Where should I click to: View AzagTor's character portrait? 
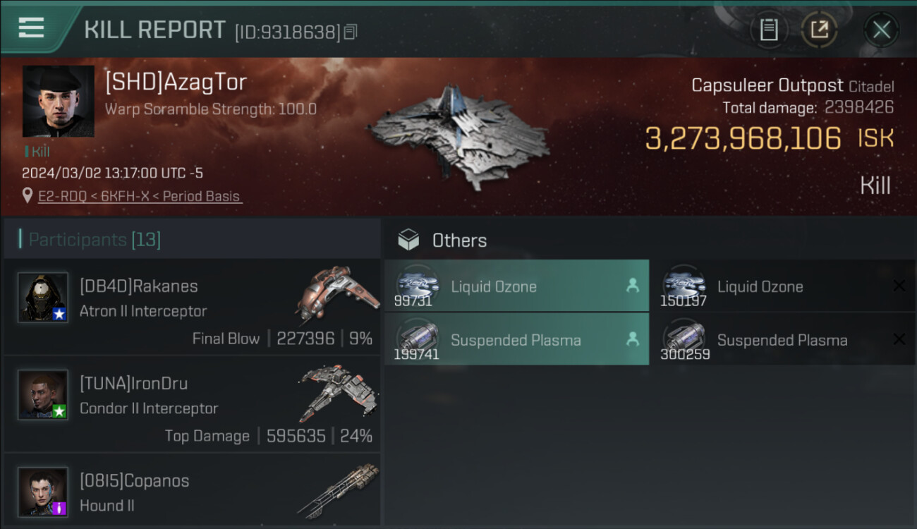pos(58,101)
